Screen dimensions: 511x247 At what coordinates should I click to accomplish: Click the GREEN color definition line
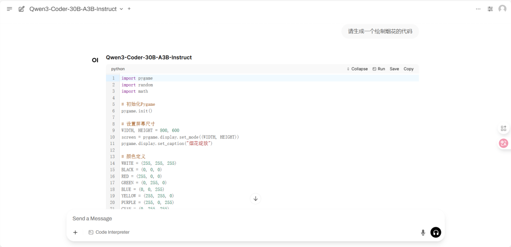pyautogui.click(x=144, y=183)
